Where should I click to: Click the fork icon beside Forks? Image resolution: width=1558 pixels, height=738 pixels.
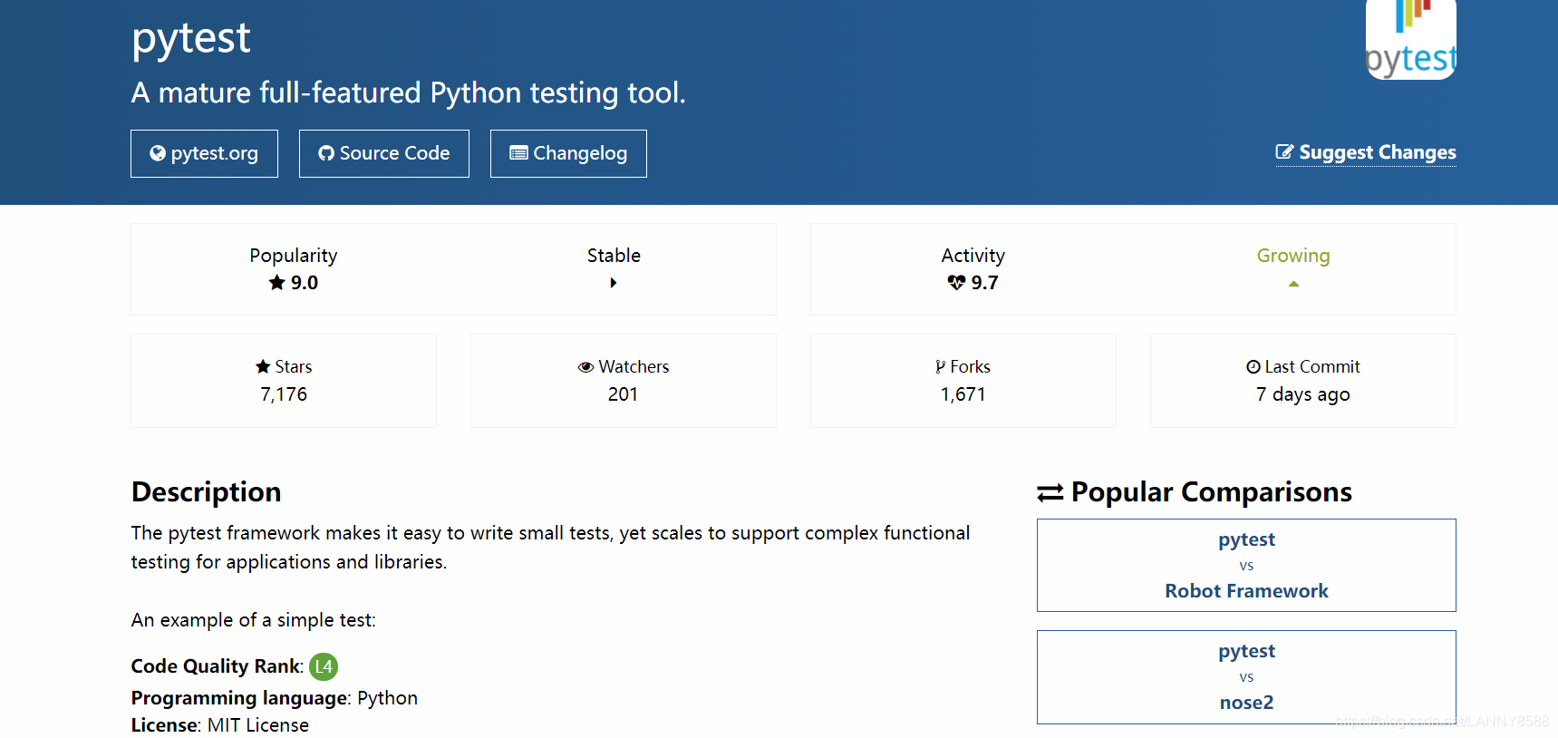[x=941, y=366]
